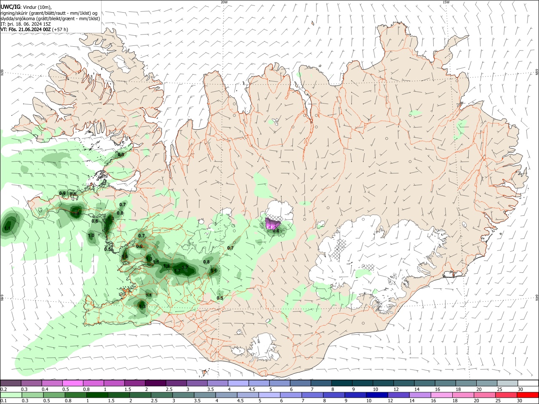Screen dimensions: 539x404
Task: Select top-row legend swatch between 0.8 and 1
Action: pos(93,383)
